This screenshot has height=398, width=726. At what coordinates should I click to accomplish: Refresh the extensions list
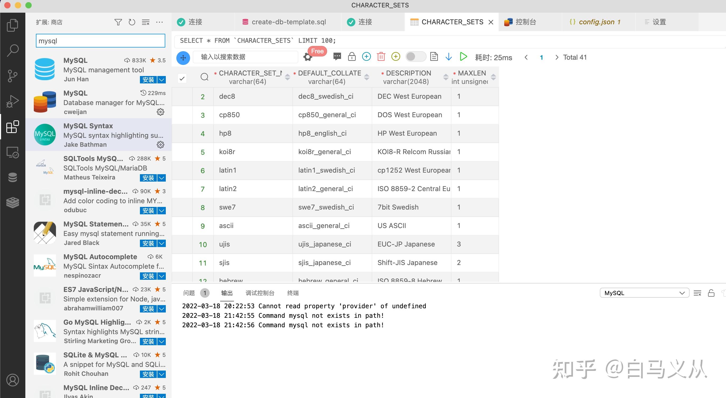[132, 22]
